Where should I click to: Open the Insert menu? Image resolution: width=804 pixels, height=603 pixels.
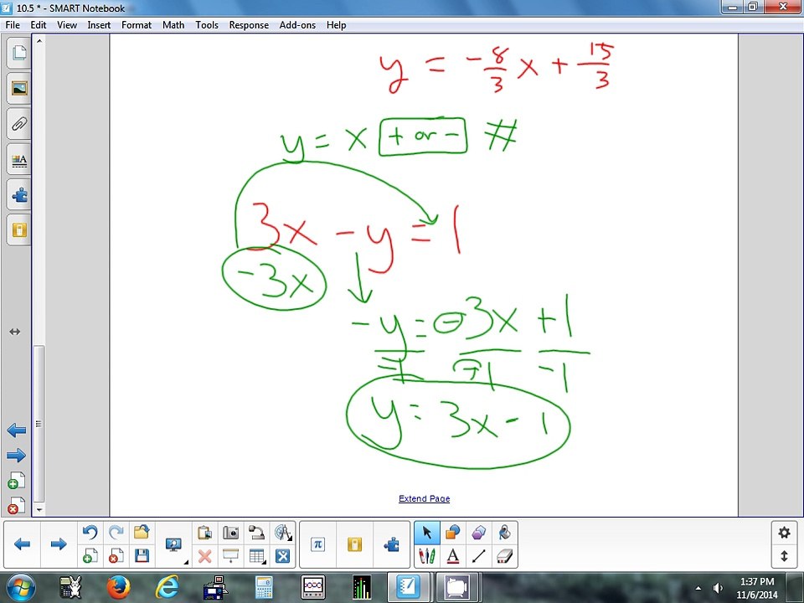click(x=99, y=24)
